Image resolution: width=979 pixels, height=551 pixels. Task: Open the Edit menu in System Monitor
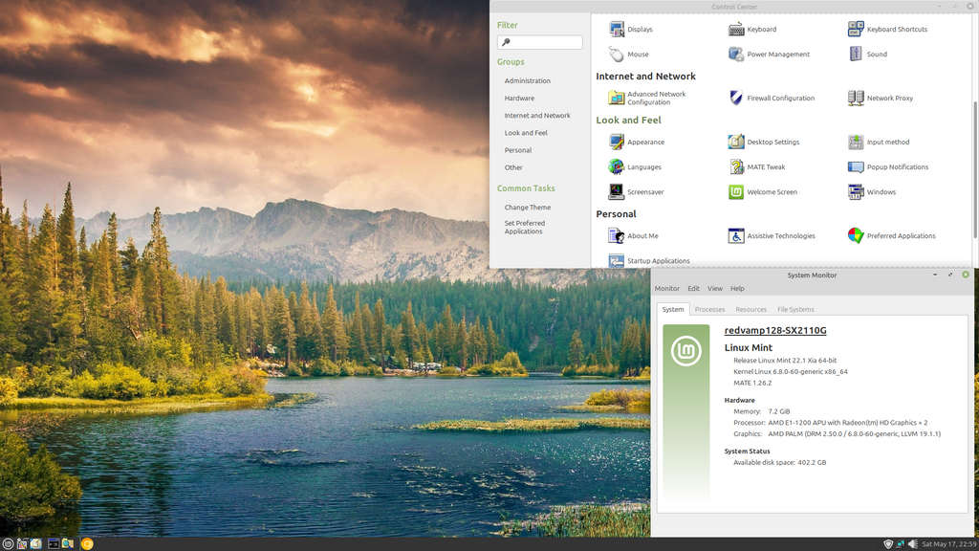tap(694, 289)
